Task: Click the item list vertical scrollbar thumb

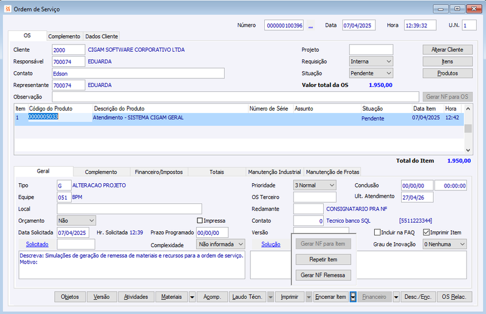Action: 468,128
